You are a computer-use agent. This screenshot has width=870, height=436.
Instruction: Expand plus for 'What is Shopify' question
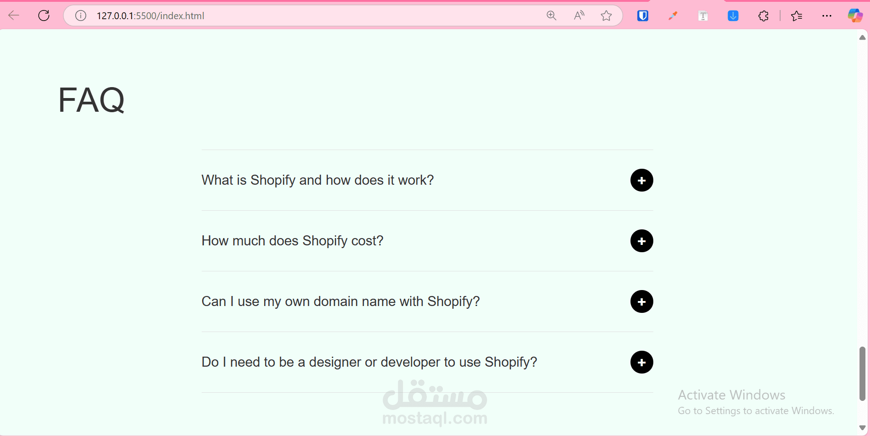coord(642,180)
